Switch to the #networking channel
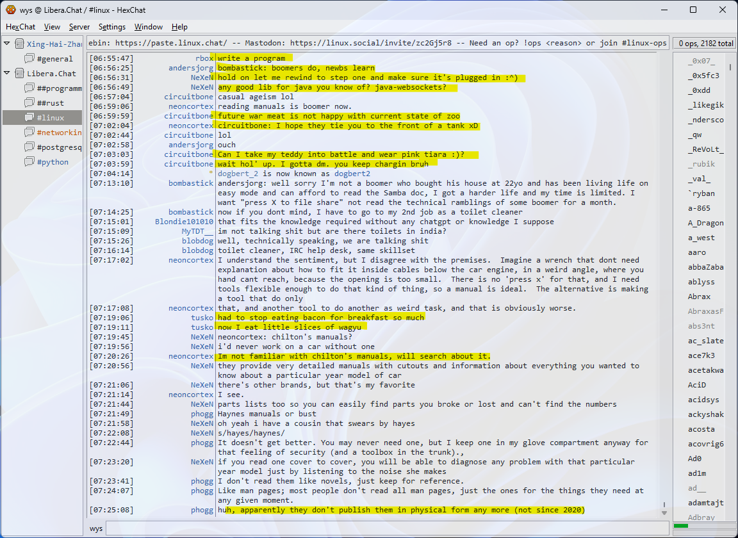The height and width of the screenshot is (538, 738). tap(59, 133)
